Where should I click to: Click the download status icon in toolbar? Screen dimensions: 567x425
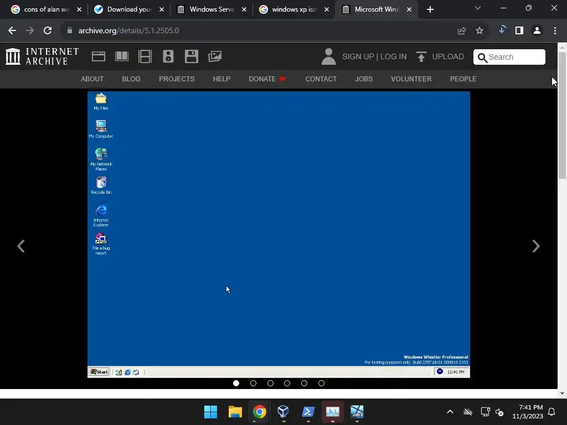(x=502, y=30)
